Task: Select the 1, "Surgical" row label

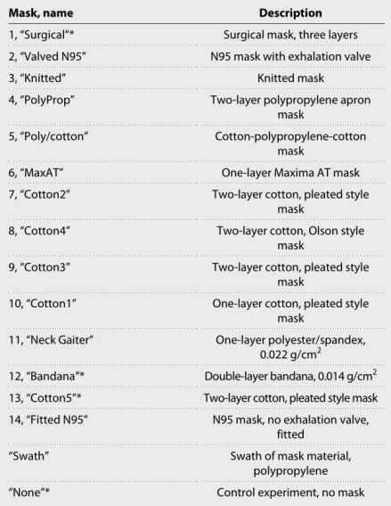Action: coord(41,35)
